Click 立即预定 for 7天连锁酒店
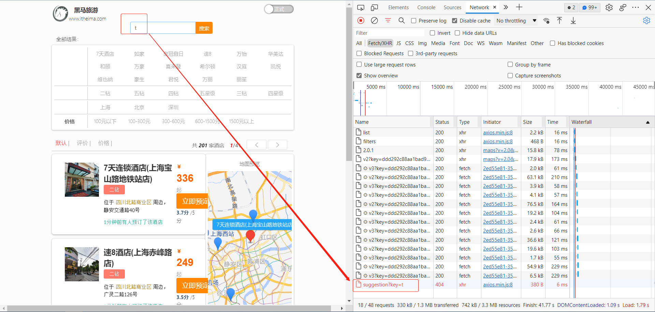655x312 pixels. pyautogui.click(x=193, y=201)
